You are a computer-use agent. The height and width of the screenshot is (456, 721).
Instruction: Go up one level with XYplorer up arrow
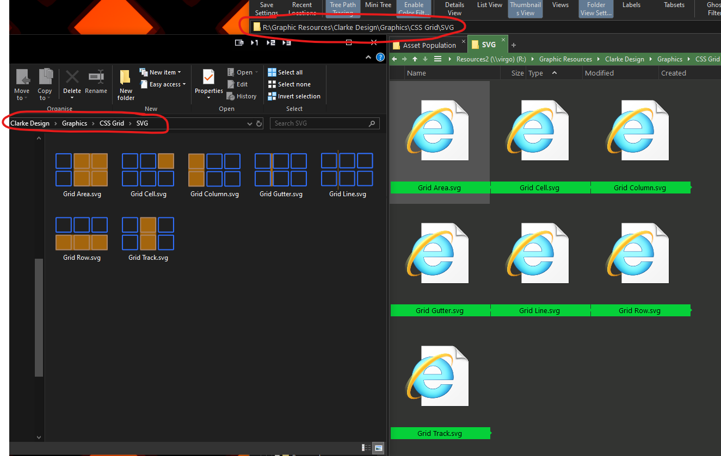click(415, 59)
